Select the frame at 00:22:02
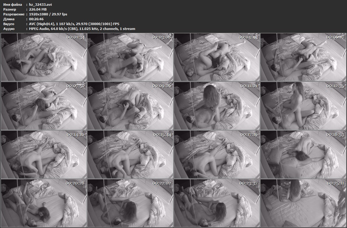This screenshot has height=228, width=347. point(130,203)
